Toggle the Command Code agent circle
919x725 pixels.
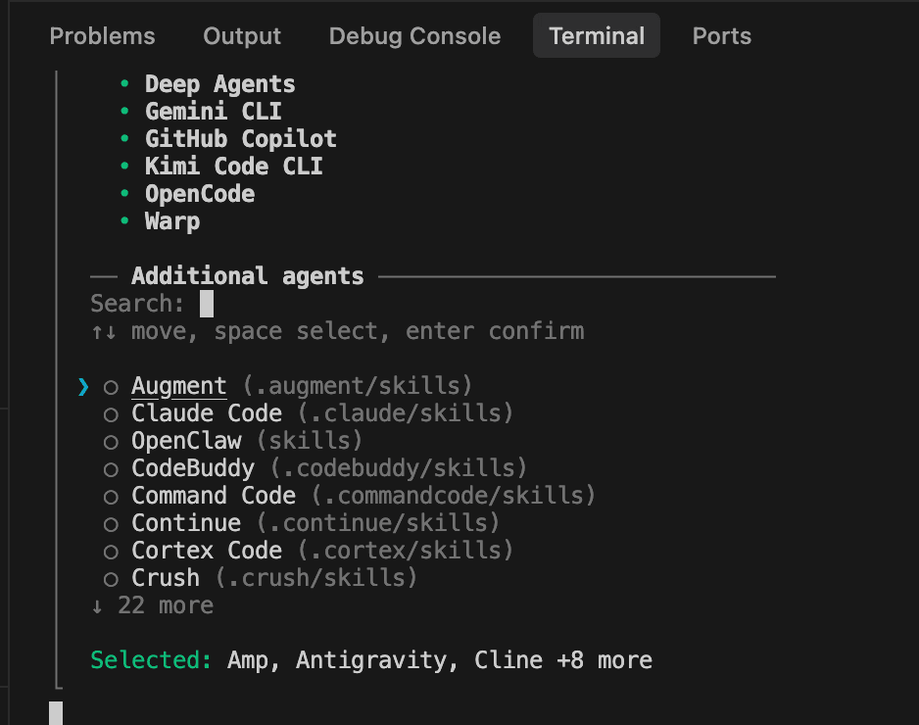(111, 497)
